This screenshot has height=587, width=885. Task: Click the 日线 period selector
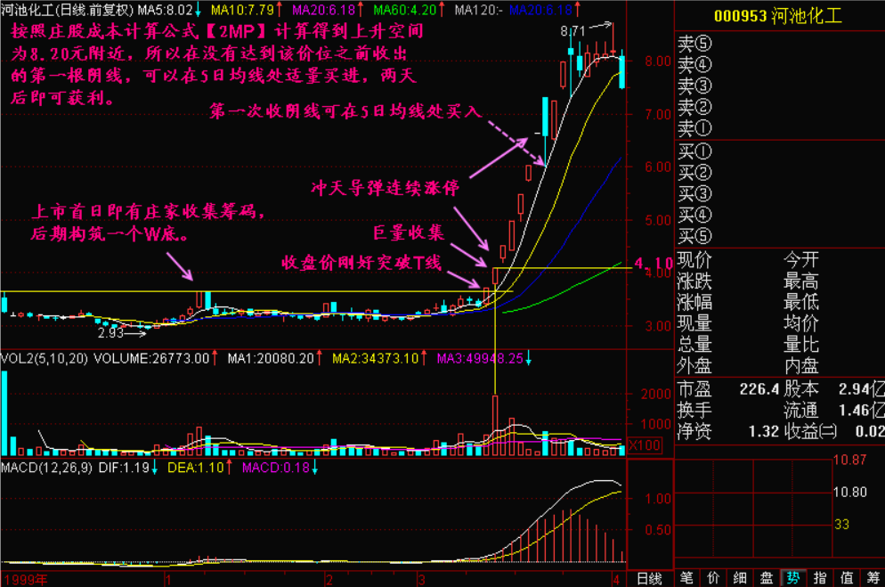[649, 579]
